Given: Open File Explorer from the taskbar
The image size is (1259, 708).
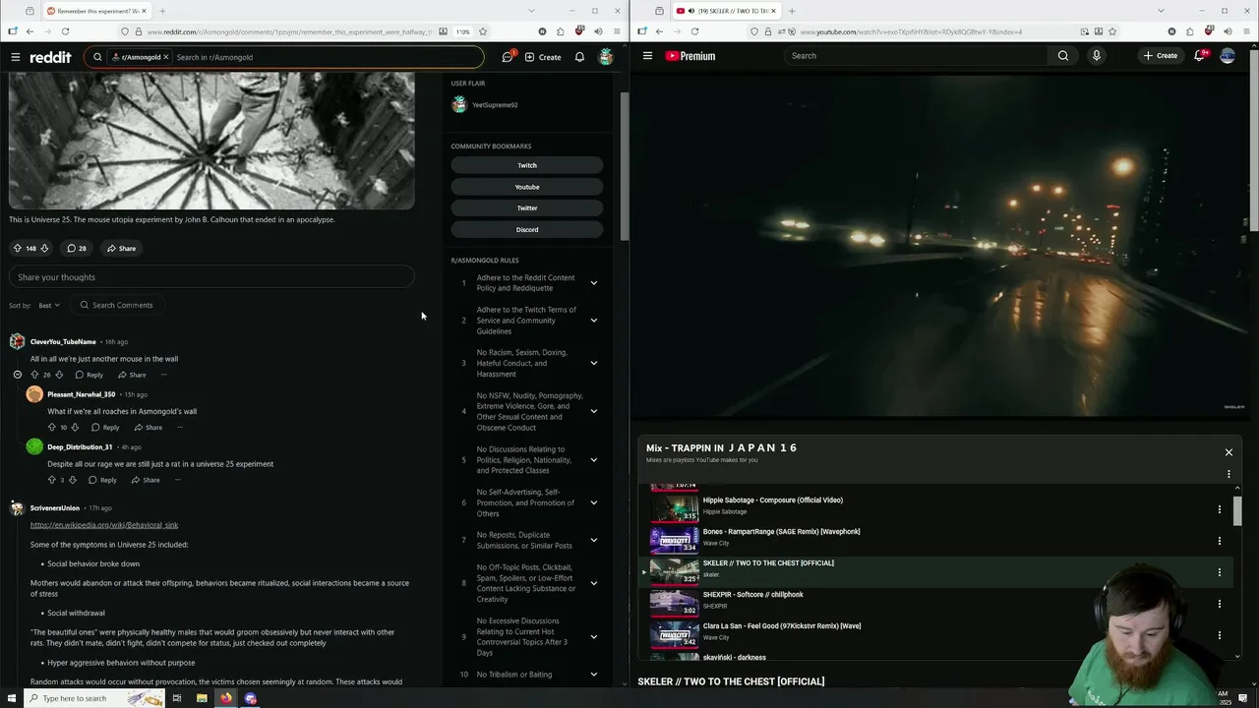Looking at the screenshot, I should click(x=202, y=698).
